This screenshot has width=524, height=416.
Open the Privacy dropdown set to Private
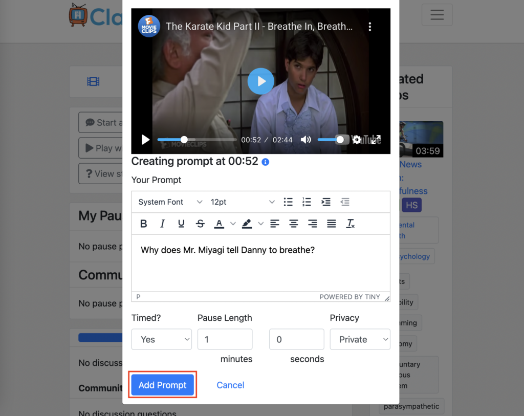360,339
